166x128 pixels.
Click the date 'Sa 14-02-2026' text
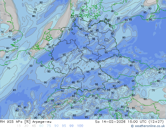[110, 122]
